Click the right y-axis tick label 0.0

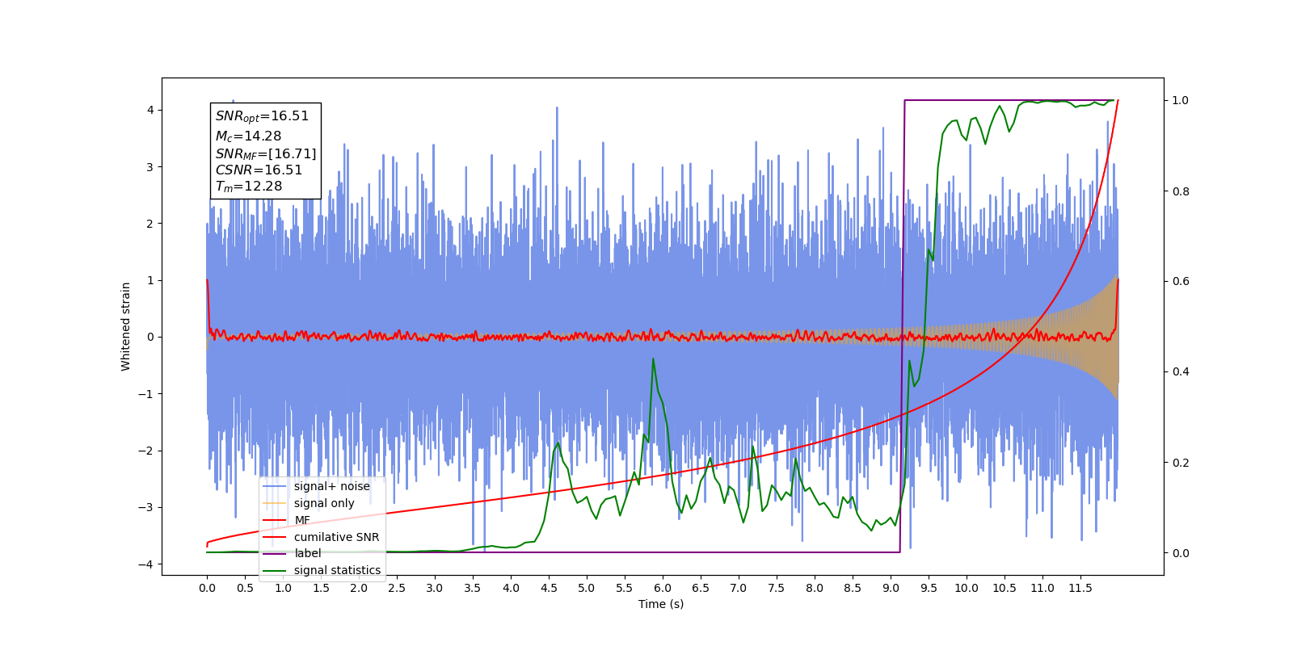[1181, 553]
